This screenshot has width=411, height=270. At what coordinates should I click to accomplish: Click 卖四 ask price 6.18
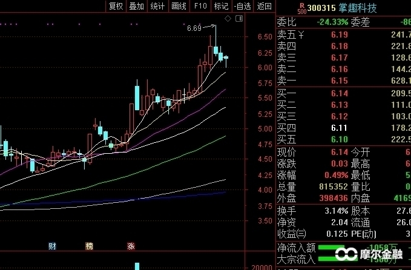coord(340,46)
